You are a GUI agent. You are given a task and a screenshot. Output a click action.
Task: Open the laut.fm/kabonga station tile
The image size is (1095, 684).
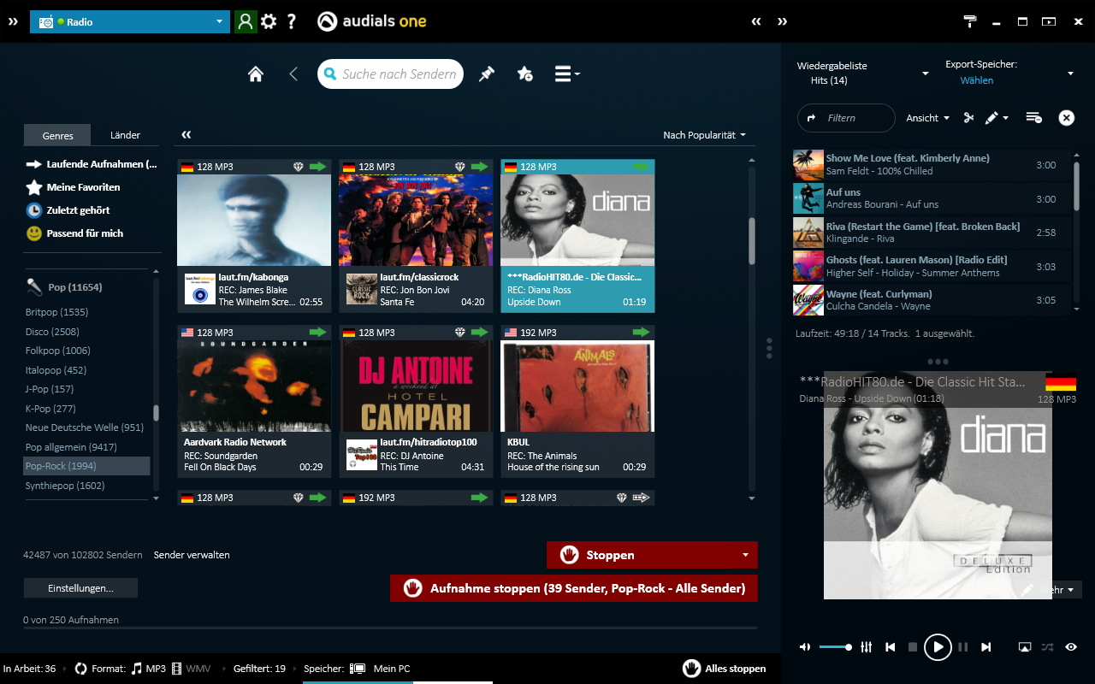(x=254, y=235)
